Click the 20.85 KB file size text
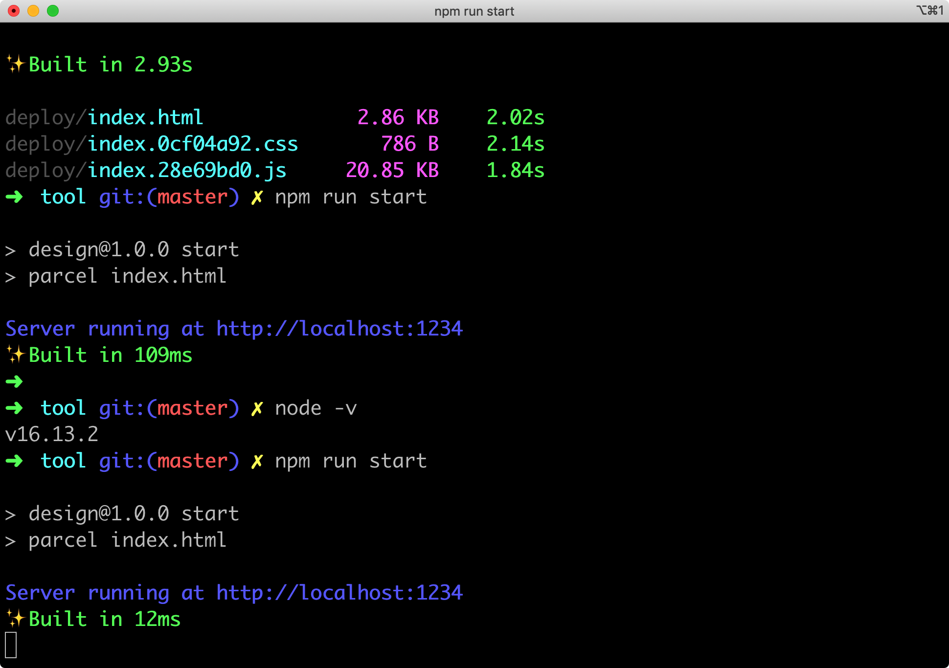This screenshot has height=668, width=949. pos(392,170)
